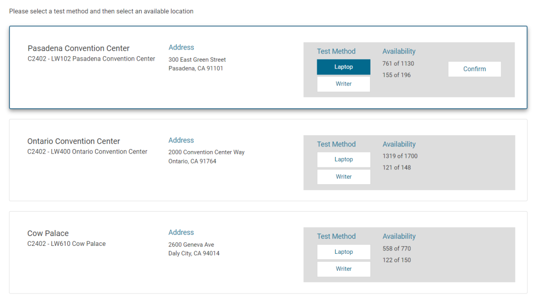Viewport: 537px width, 304px height.
Task: Choose Writer method at Ontario Convention Center
Action: [344, 177]
